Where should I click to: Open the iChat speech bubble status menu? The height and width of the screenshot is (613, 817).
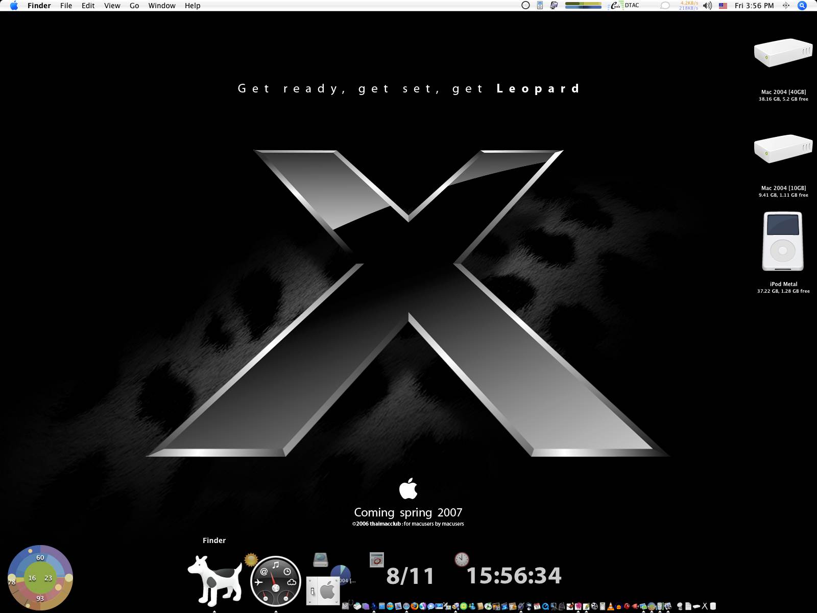665,6
